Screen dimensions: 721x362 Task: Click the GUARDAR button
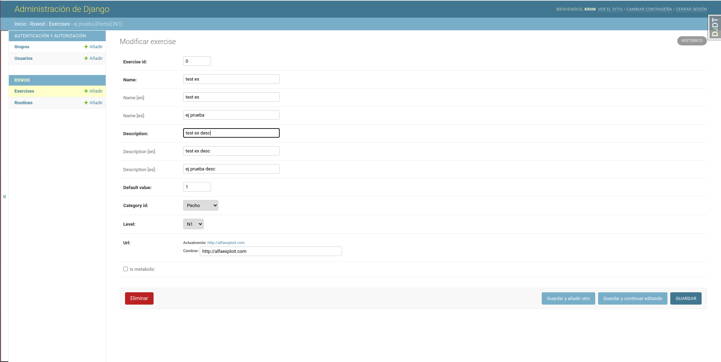pyautogui.click(x=685, y=299)
